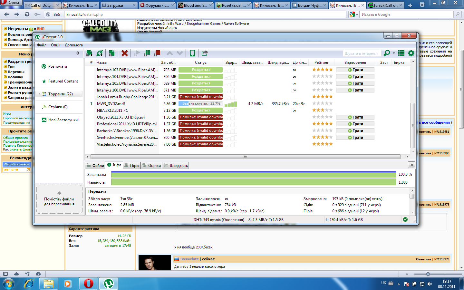Open search engine dropdown arrow in uTorrent
This screenshot has height=290, width=464.
click(x=394, y=53)
